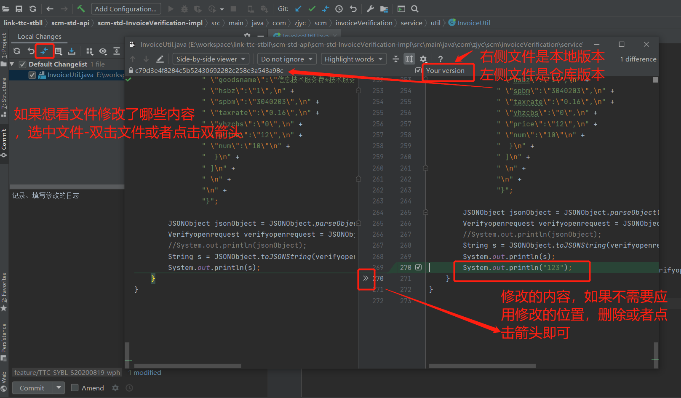This screenshot has width=681, height=398.
Task: Click Rollback icon in Local Changes toolbar
Action: 31,51
